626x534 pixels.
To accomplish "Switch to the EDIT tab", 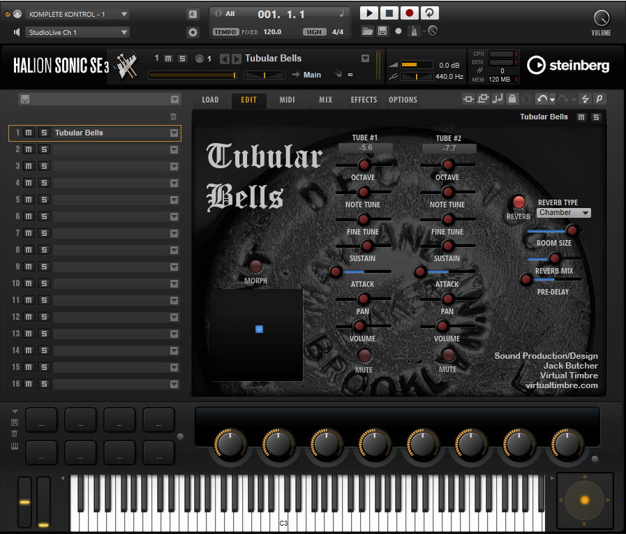I will pyautogui.click(x=248, y=100).
